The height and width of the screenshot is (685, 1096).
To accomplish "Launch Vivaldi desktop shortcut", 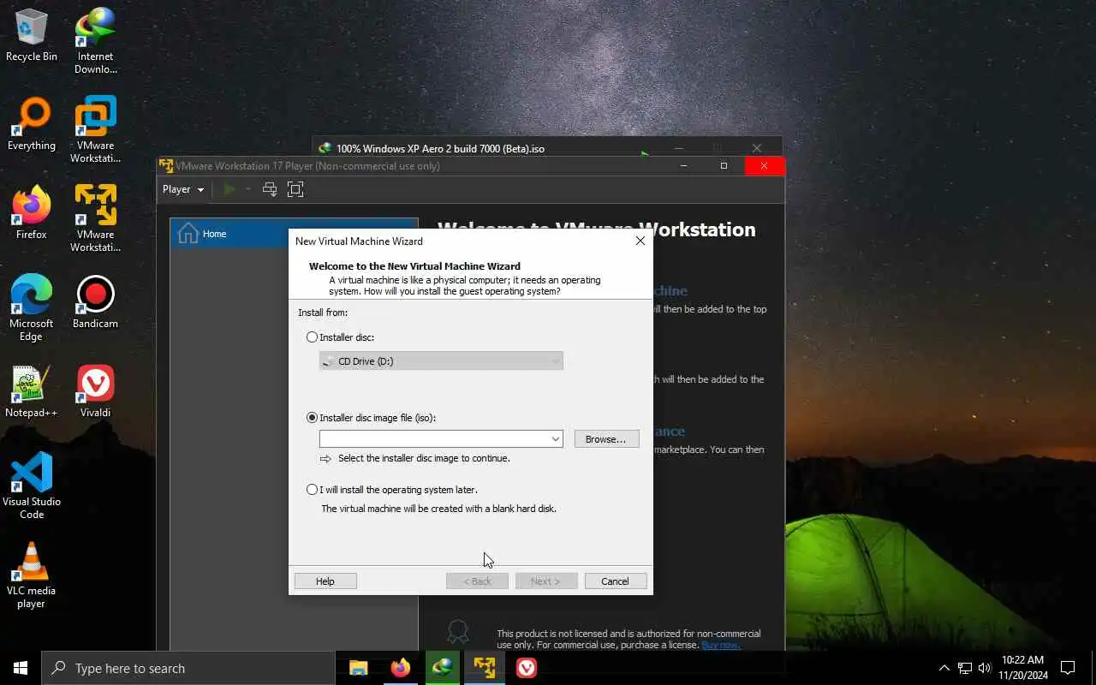I will tap(95, 390).
